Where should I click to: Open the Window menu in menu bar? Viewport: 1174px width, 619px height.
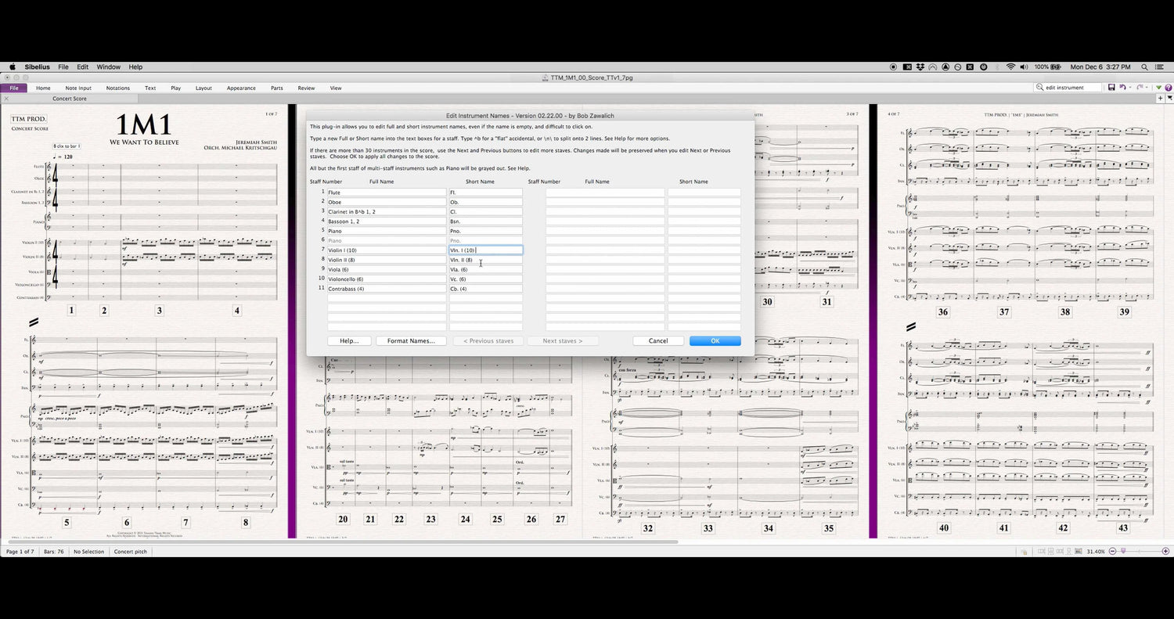tap(108, 67)
